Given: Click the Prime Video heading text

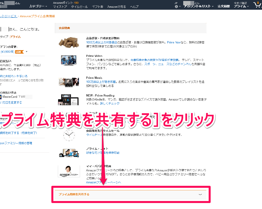Looking at the screenshot, I should (94, 56).
